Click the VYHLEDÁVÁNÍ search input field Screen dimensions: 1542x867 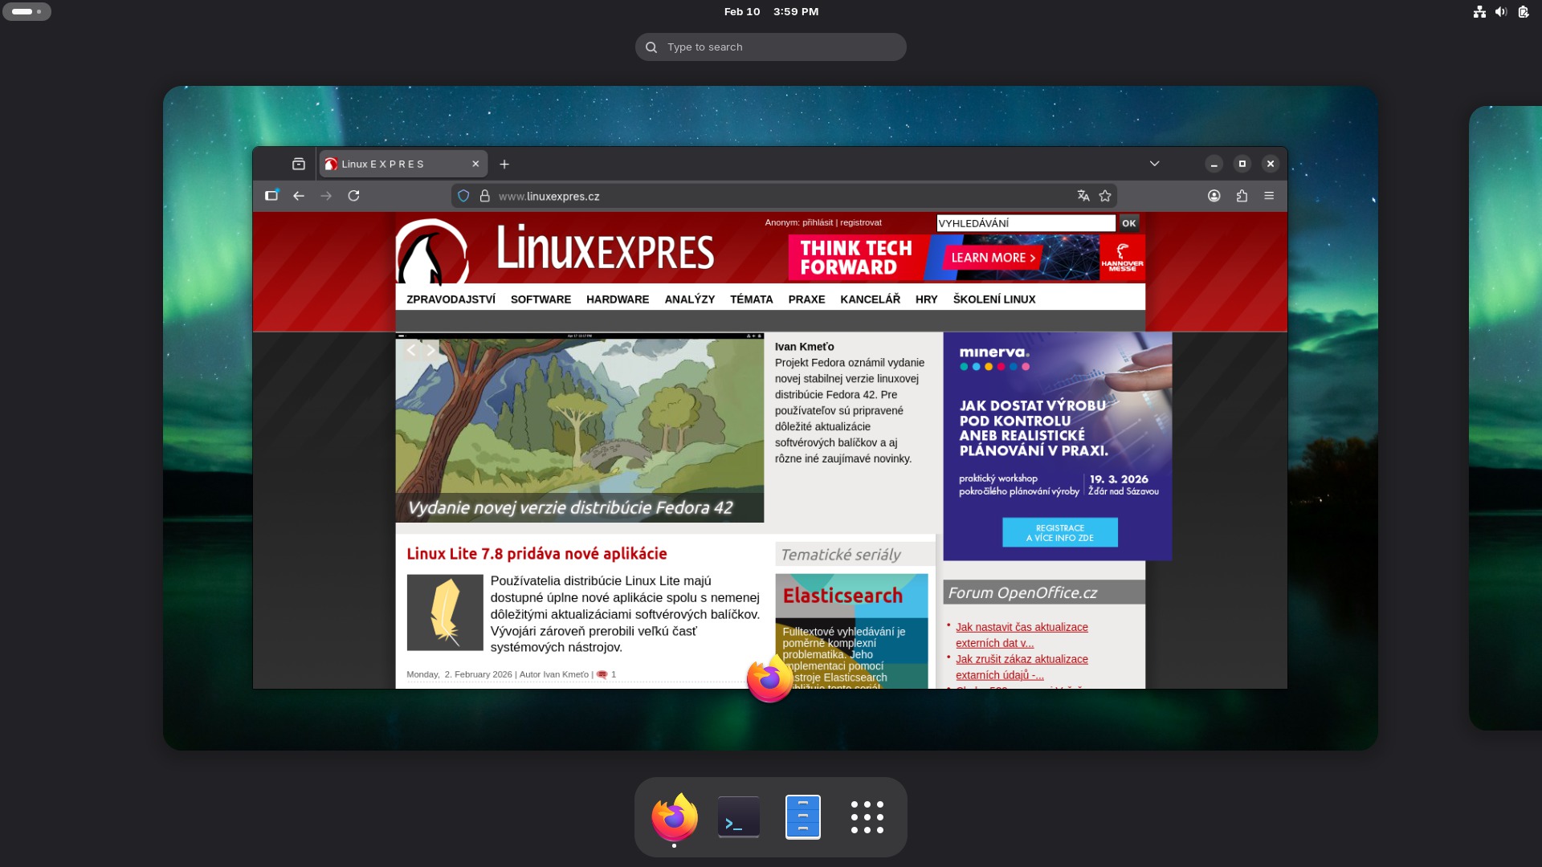1026,223
